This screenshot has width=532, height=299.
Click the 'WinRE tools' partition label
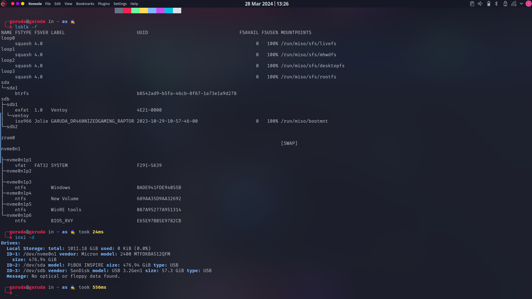66,210
